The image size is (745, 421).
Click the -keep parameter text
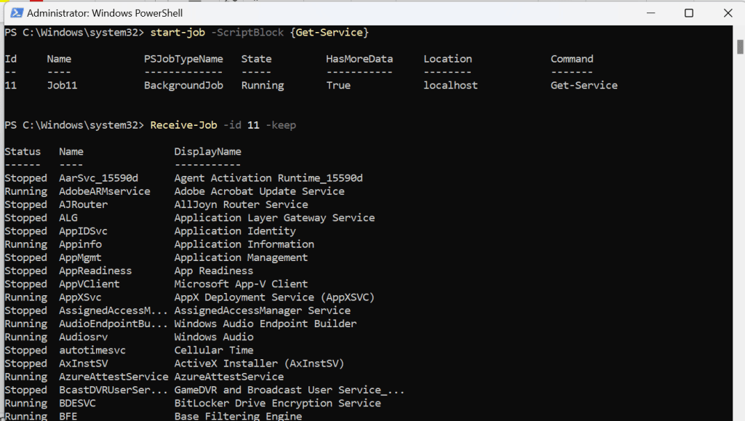tap(281, 124)
